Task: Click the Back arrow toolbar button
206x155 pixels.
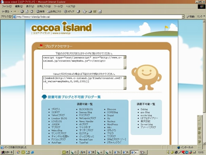Action: click(6, 12)
